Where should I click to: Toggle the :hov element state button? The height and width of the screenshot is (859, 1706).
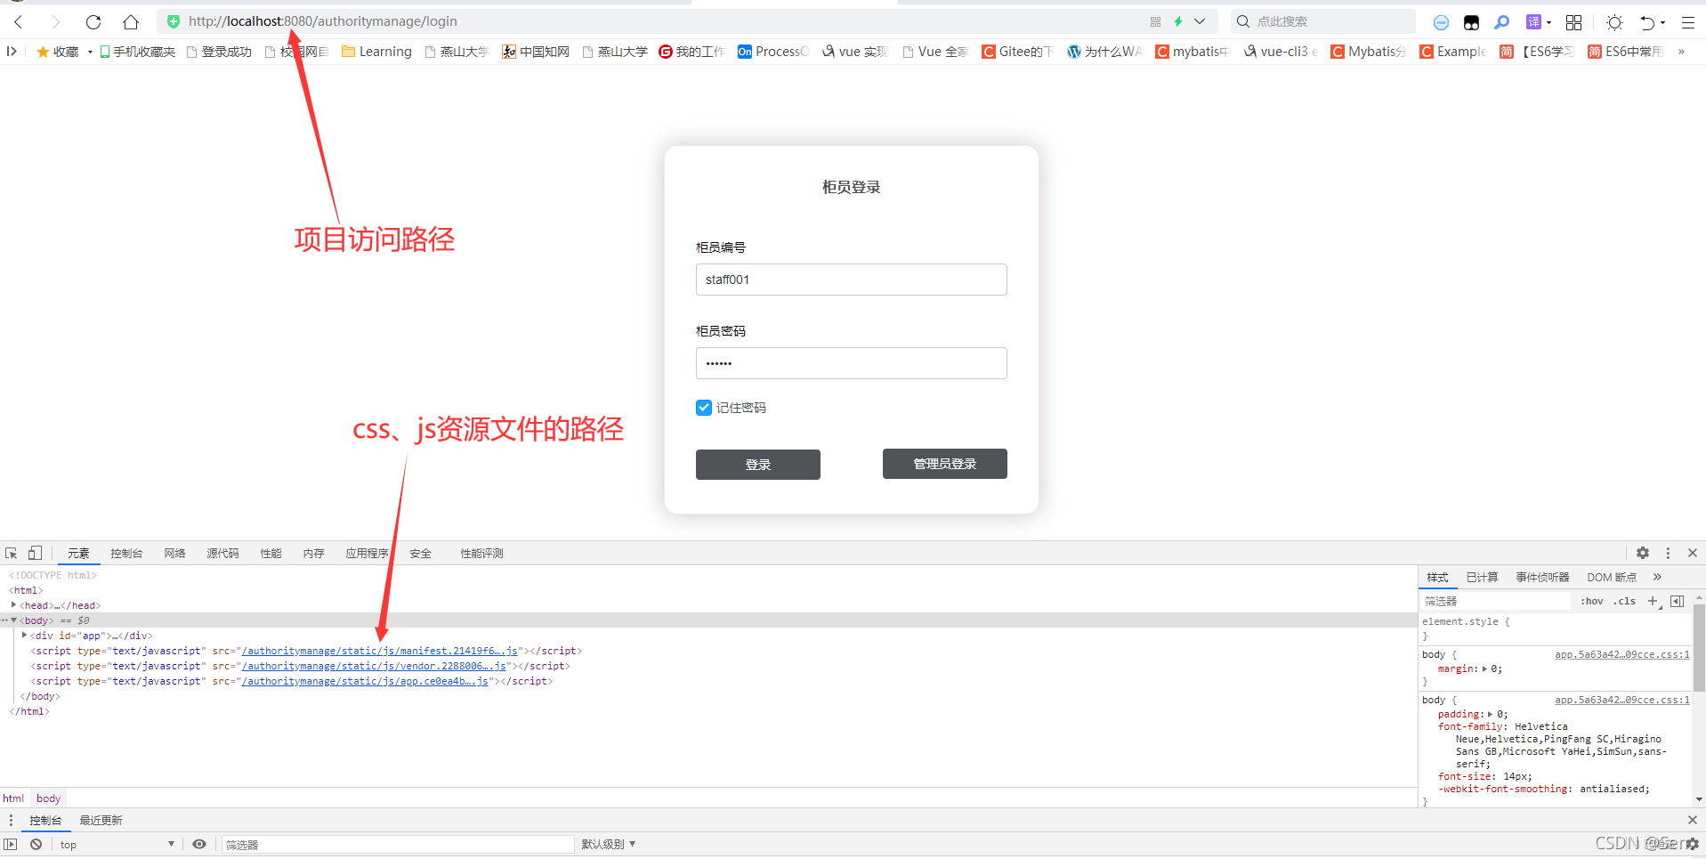pos(1592,602)
